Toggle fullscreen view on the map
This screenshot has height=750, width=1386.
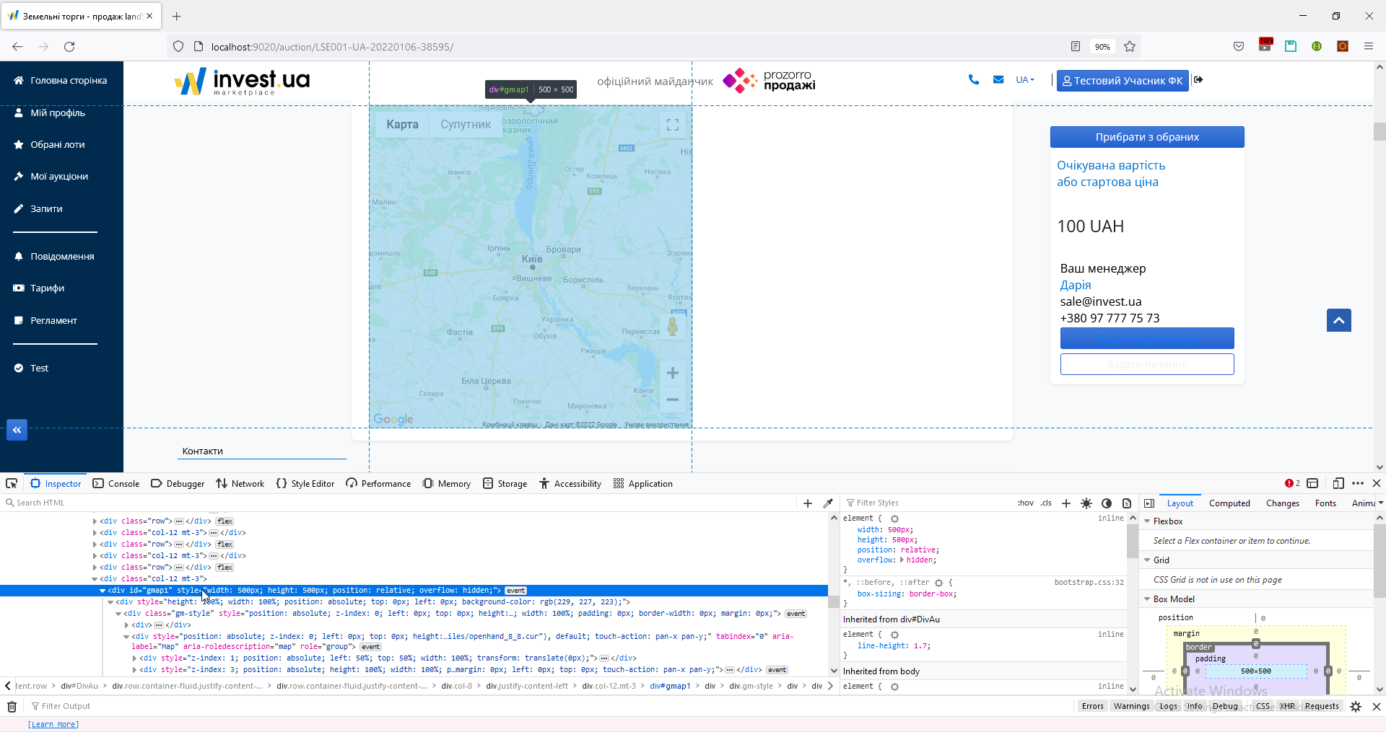click(x=673, y=125)
